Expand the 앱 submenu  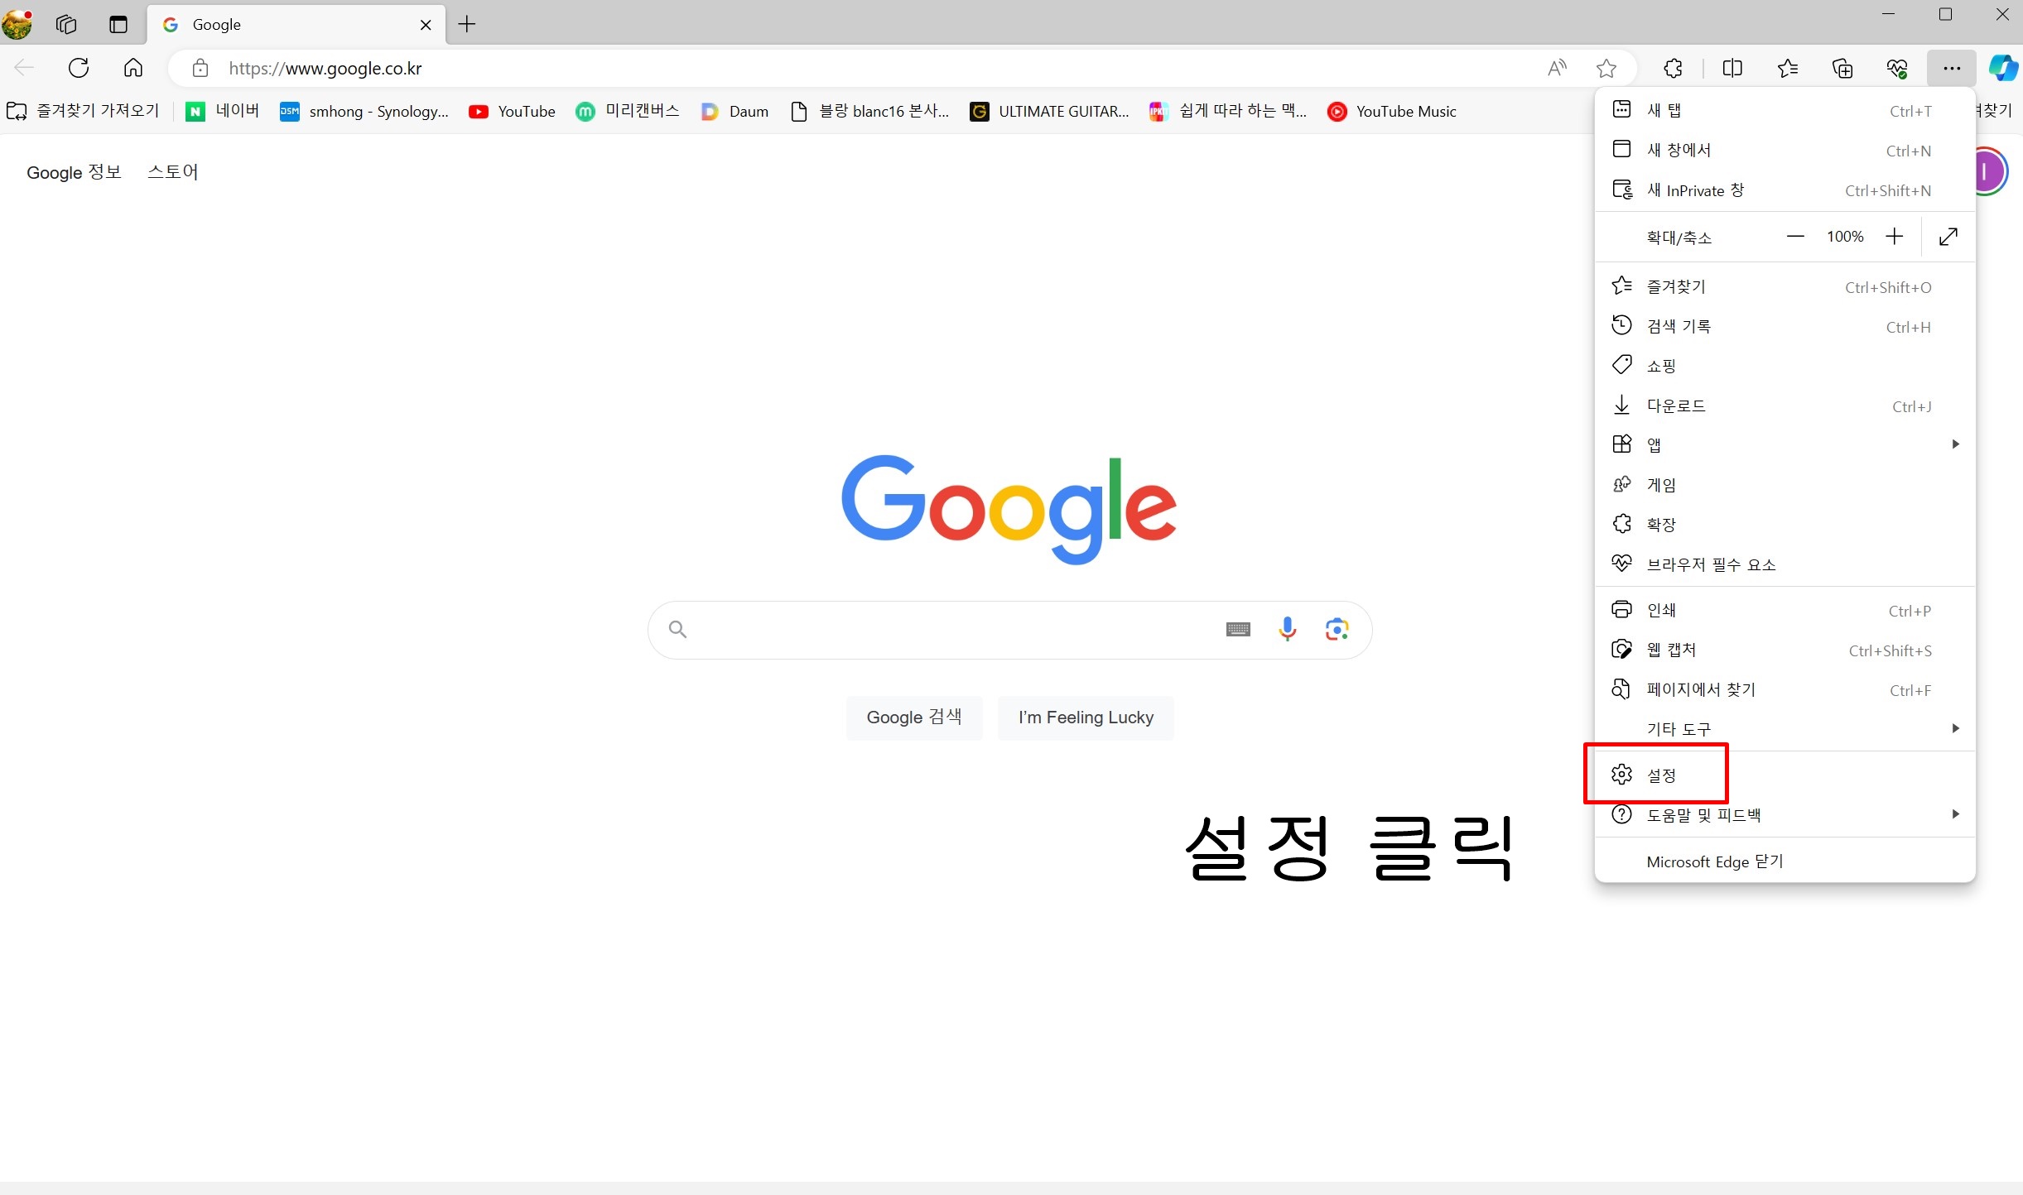click(x=1785, y=445)
